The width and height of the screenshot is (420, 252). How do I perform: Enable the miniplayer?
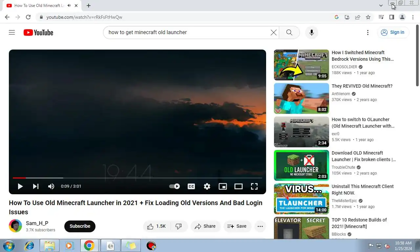pos(223,186)
